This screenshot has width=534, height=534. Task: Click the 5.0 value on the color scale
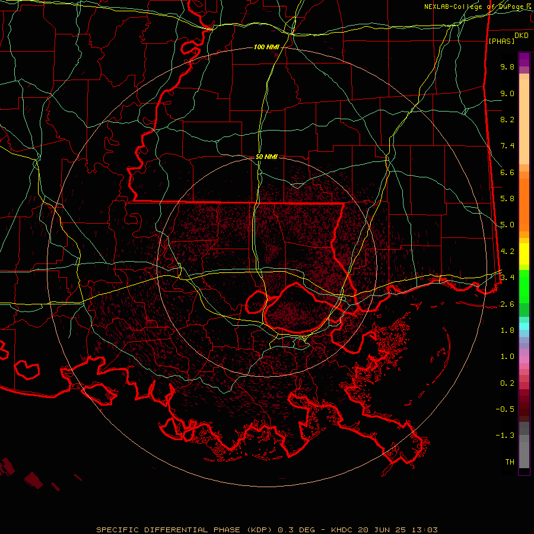point(507,225)
